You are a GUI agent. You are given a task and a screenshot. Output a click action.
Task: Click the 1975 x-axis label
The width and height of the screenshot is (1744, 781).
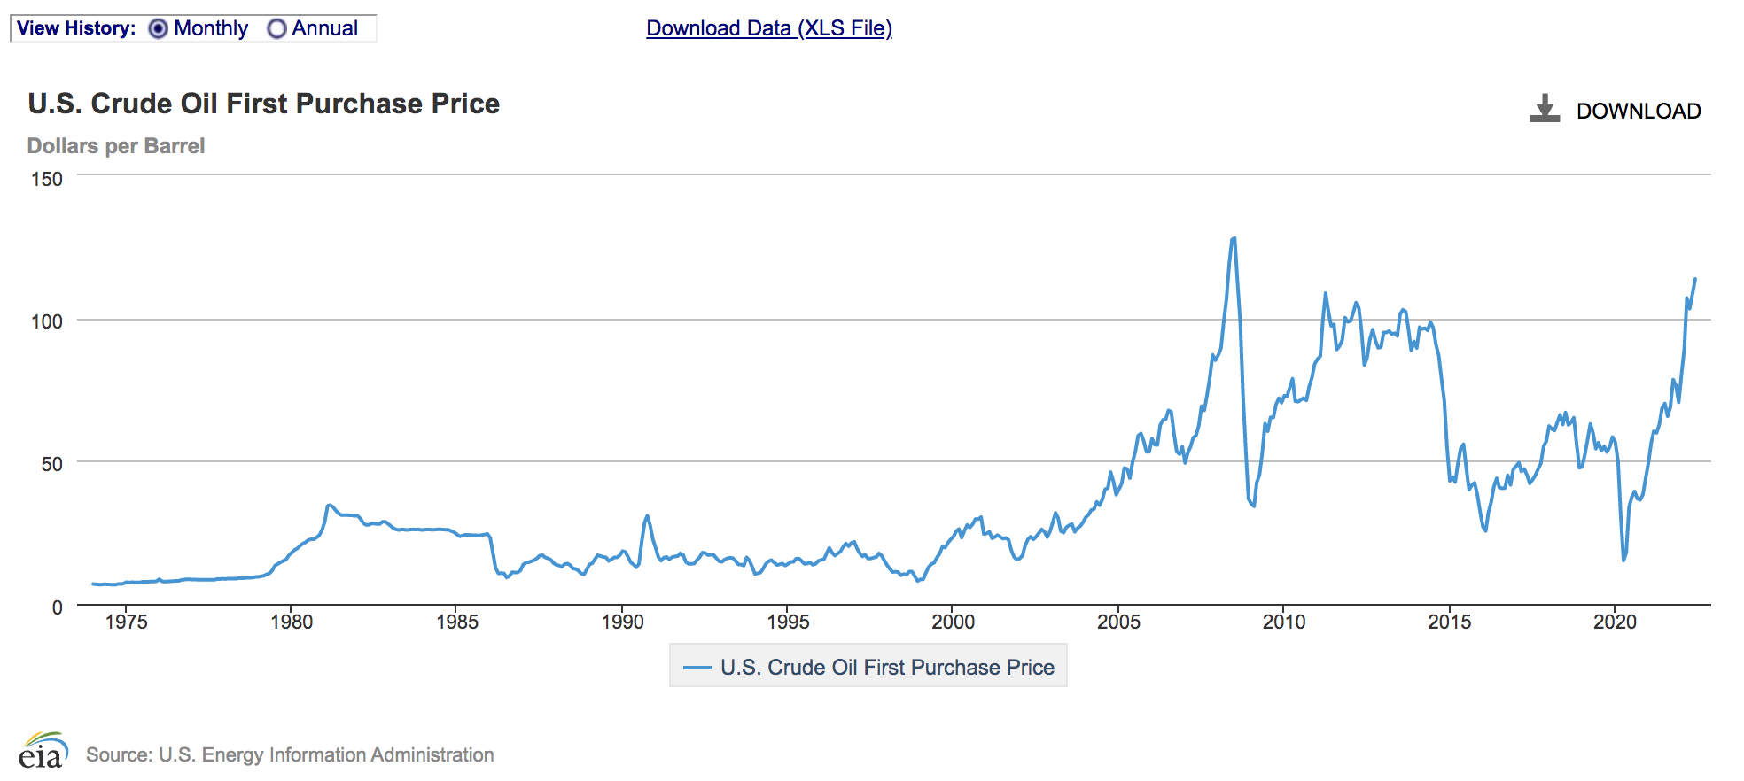(126, 622)
